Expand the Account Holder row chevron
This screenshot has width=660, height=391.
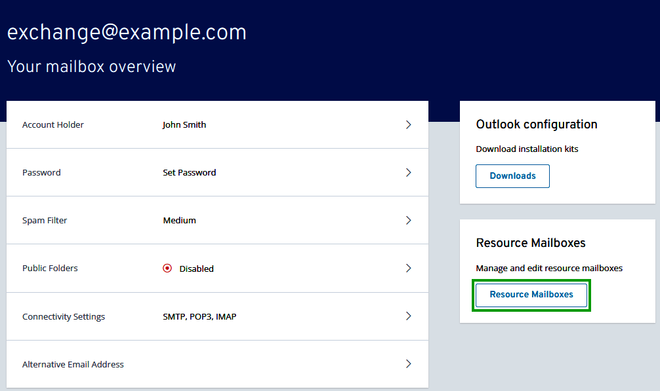408,124
